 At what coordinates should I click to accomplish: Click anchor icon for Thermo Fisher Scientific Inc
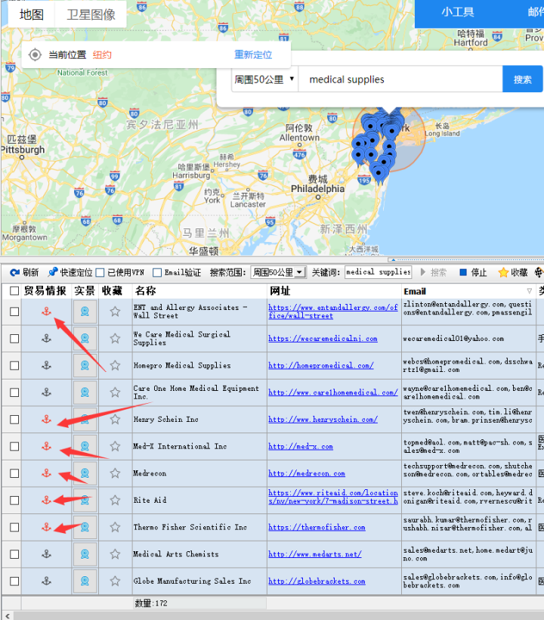click(47, 527)
